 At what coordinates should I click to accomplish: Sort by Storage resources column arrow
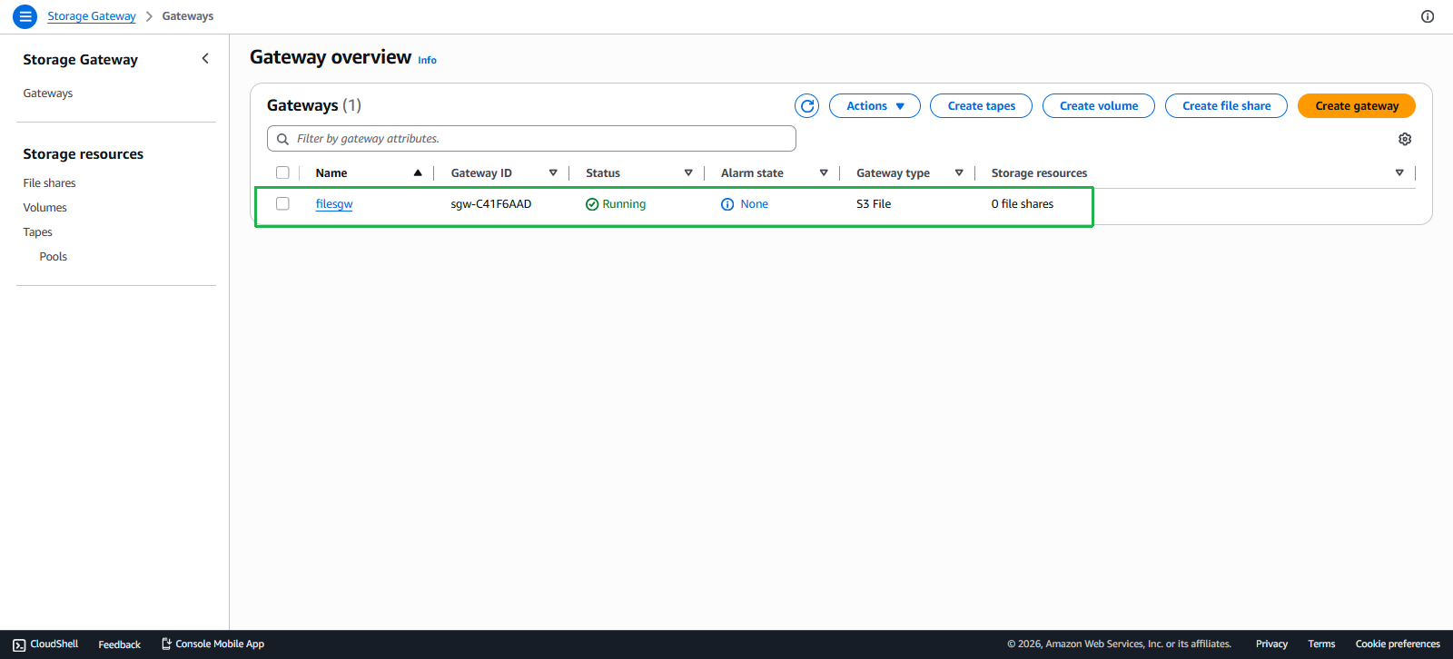[1399, 172]
